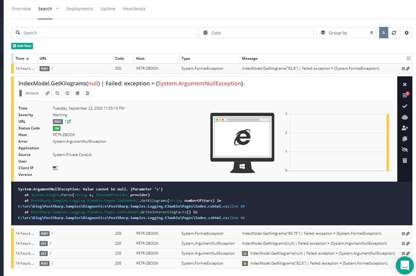This screenshot has width=416, height=276.
Task: Open the search settings gear
Action: point(407,33)
